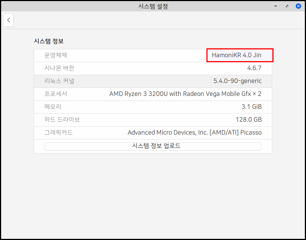Click the 메모리 label
The width and height of the screenshot is (306, 240).
(x=53, y=107)
